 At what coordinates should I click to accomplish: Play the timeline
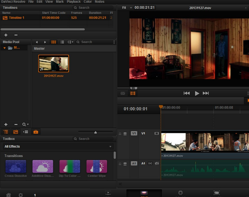click(x=197, y=93)
